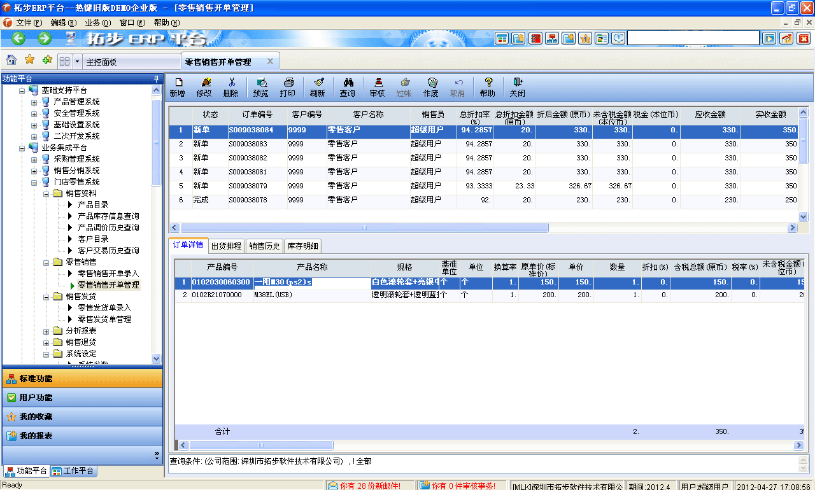The image size is (815, 490).
Task: Click the 新增 (New) toolbar icon
Action: click(x=178, y=87)
